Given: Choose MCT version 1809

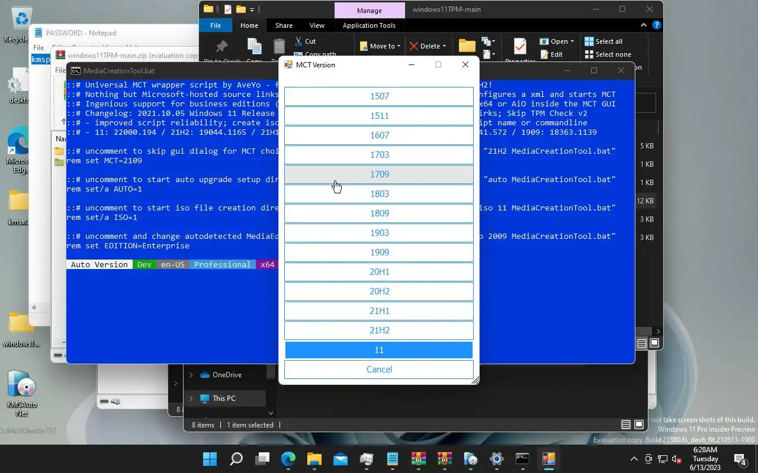Looking at the screenshot, I should pyautogui.click(x=379, y=213).
